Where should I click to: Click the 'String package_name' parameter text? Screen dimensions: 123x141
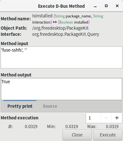coord(73,16)
